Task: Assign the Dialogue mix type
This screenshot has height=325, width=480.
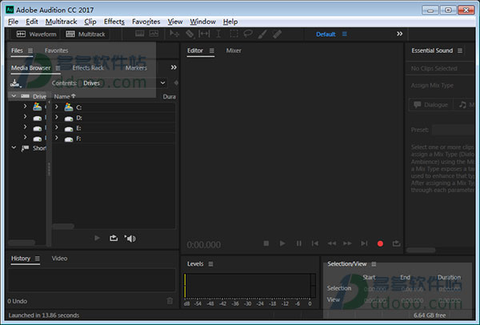Action: pos(430,105)
